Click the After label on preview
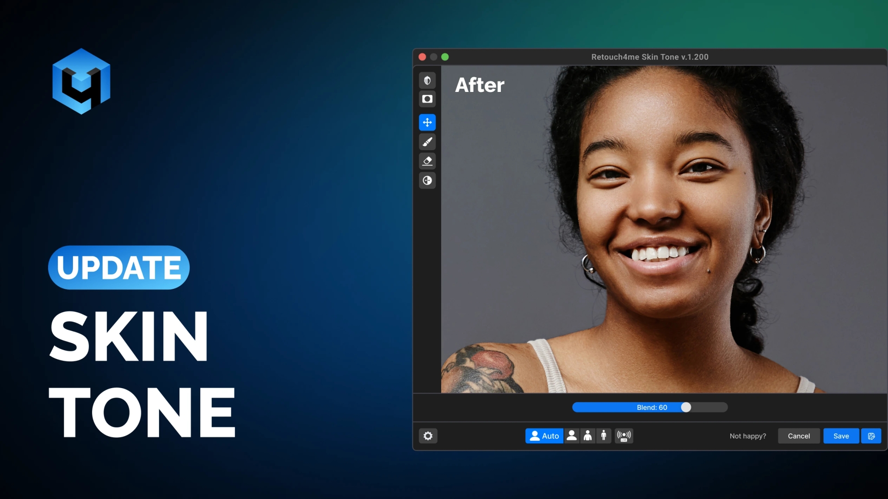Screen dimensions: 888x499 point(480,85)
